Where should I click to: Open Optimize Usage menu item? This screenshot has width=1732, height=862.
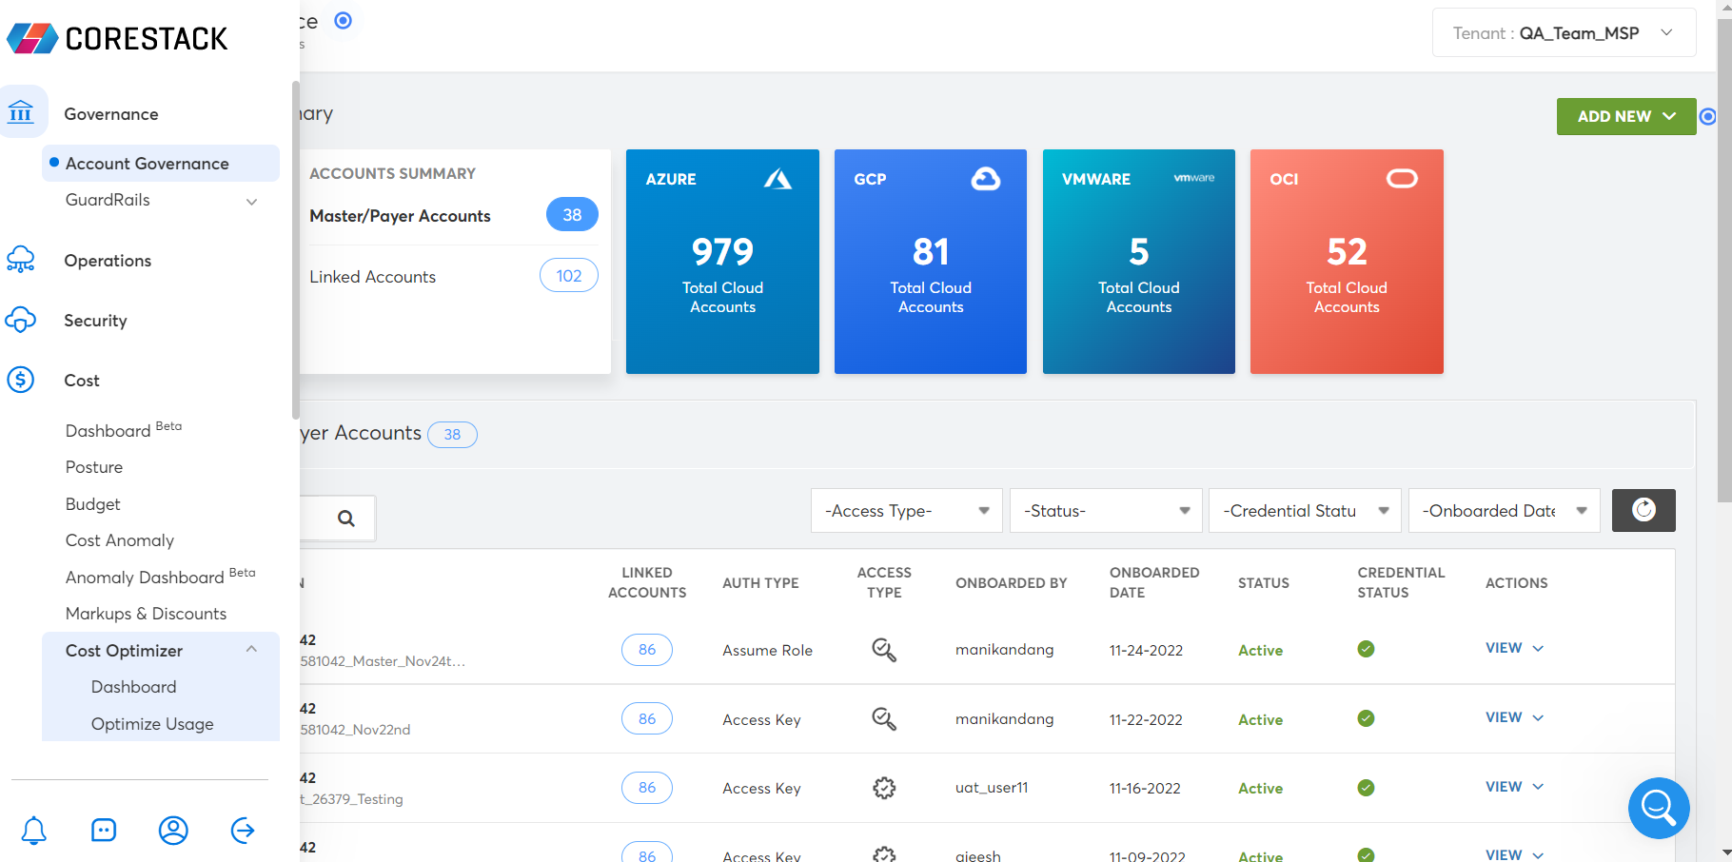coord(152,724)
